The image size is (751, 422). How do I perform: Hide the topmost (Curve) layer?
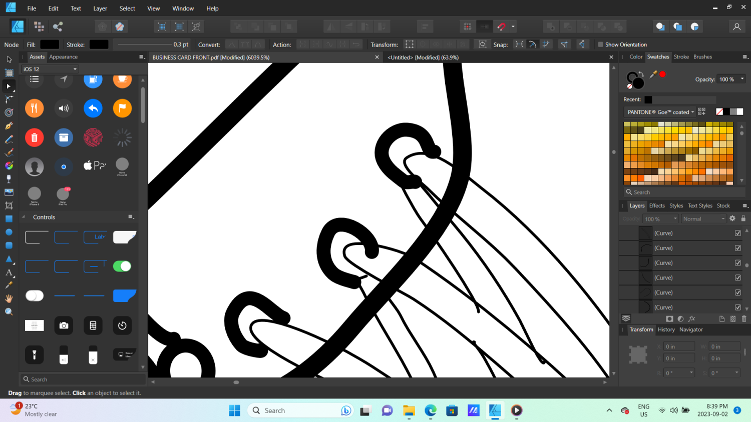pos(737,232)
